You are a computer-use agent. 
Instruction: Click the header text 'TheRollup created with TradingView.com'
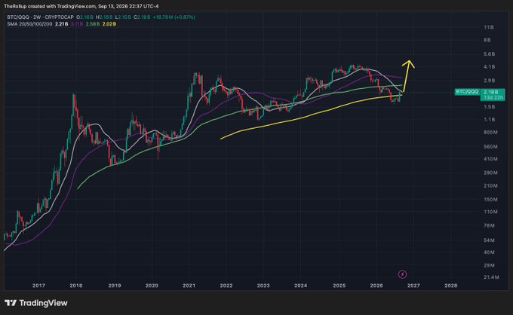[x=50, y=6]
